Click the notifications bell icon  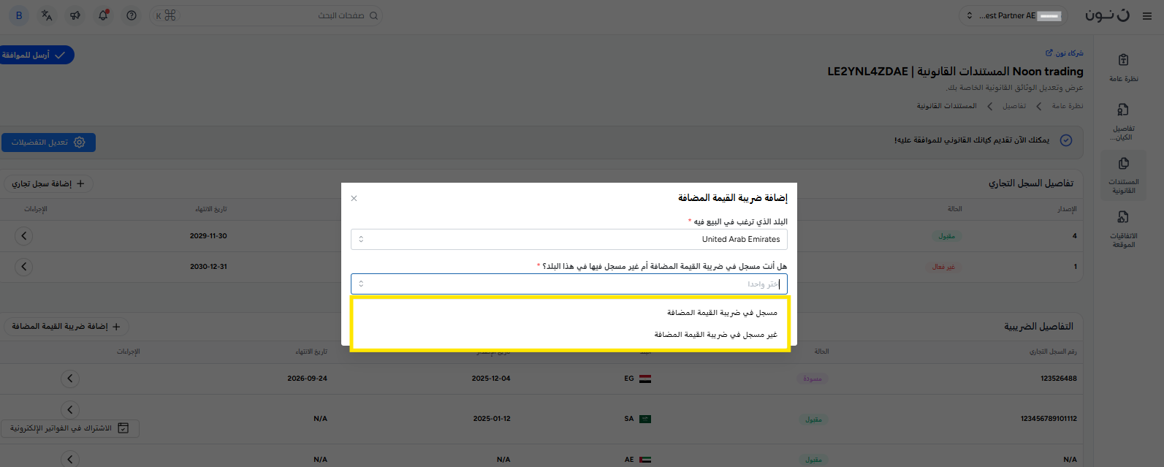tap(103, 15)
